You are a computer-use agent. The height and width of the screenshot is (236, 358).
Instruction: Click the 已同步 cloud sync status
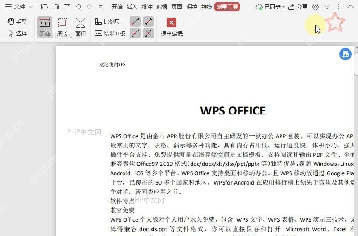(268, 7)
